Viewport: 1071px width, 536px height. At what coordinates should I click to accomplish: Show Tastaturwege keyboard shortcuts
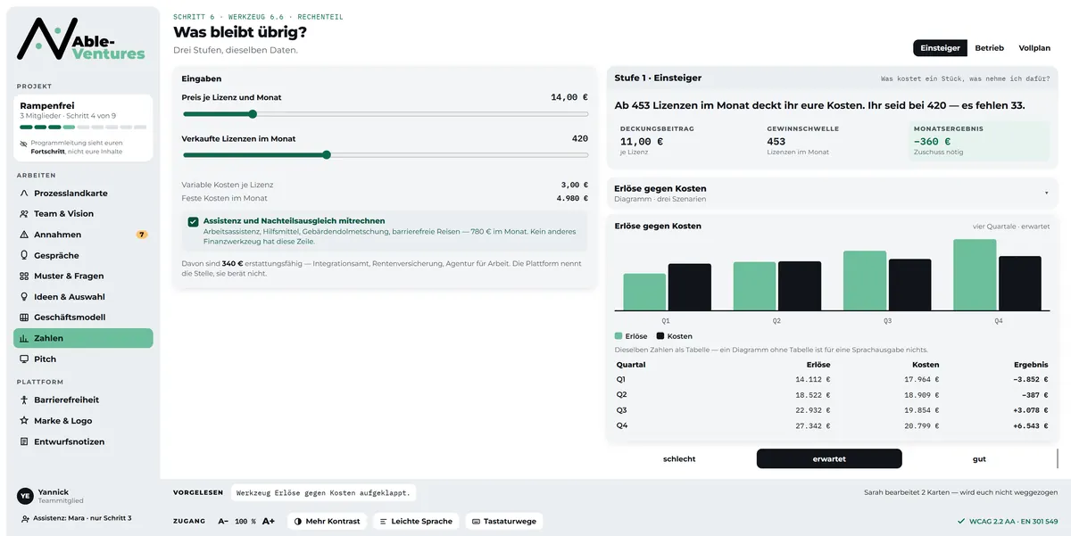(x=503, y=521)
